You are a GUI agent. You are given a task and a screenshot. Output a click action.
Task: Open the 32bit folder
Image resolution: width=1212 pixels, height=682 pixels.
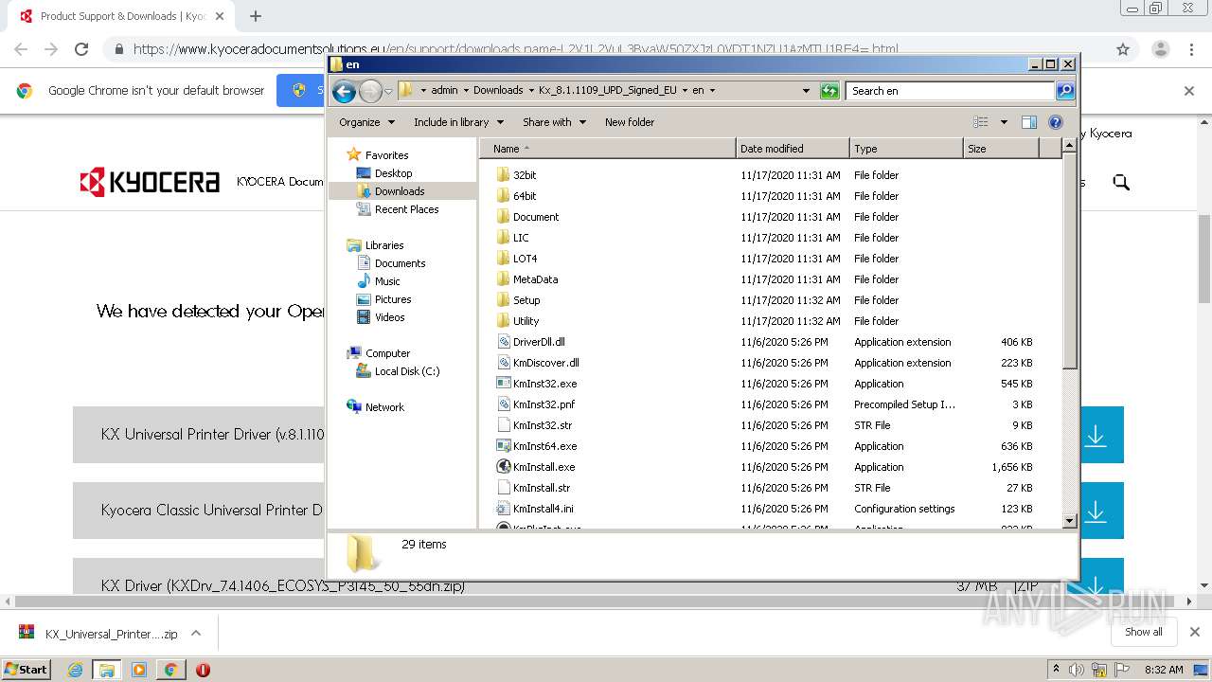525,175
